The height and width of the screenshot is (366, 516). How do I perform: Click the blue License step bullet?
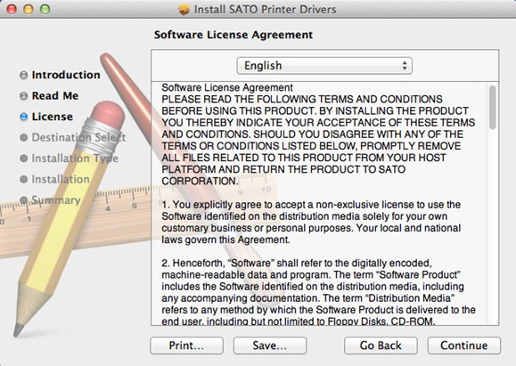point(24,117)
